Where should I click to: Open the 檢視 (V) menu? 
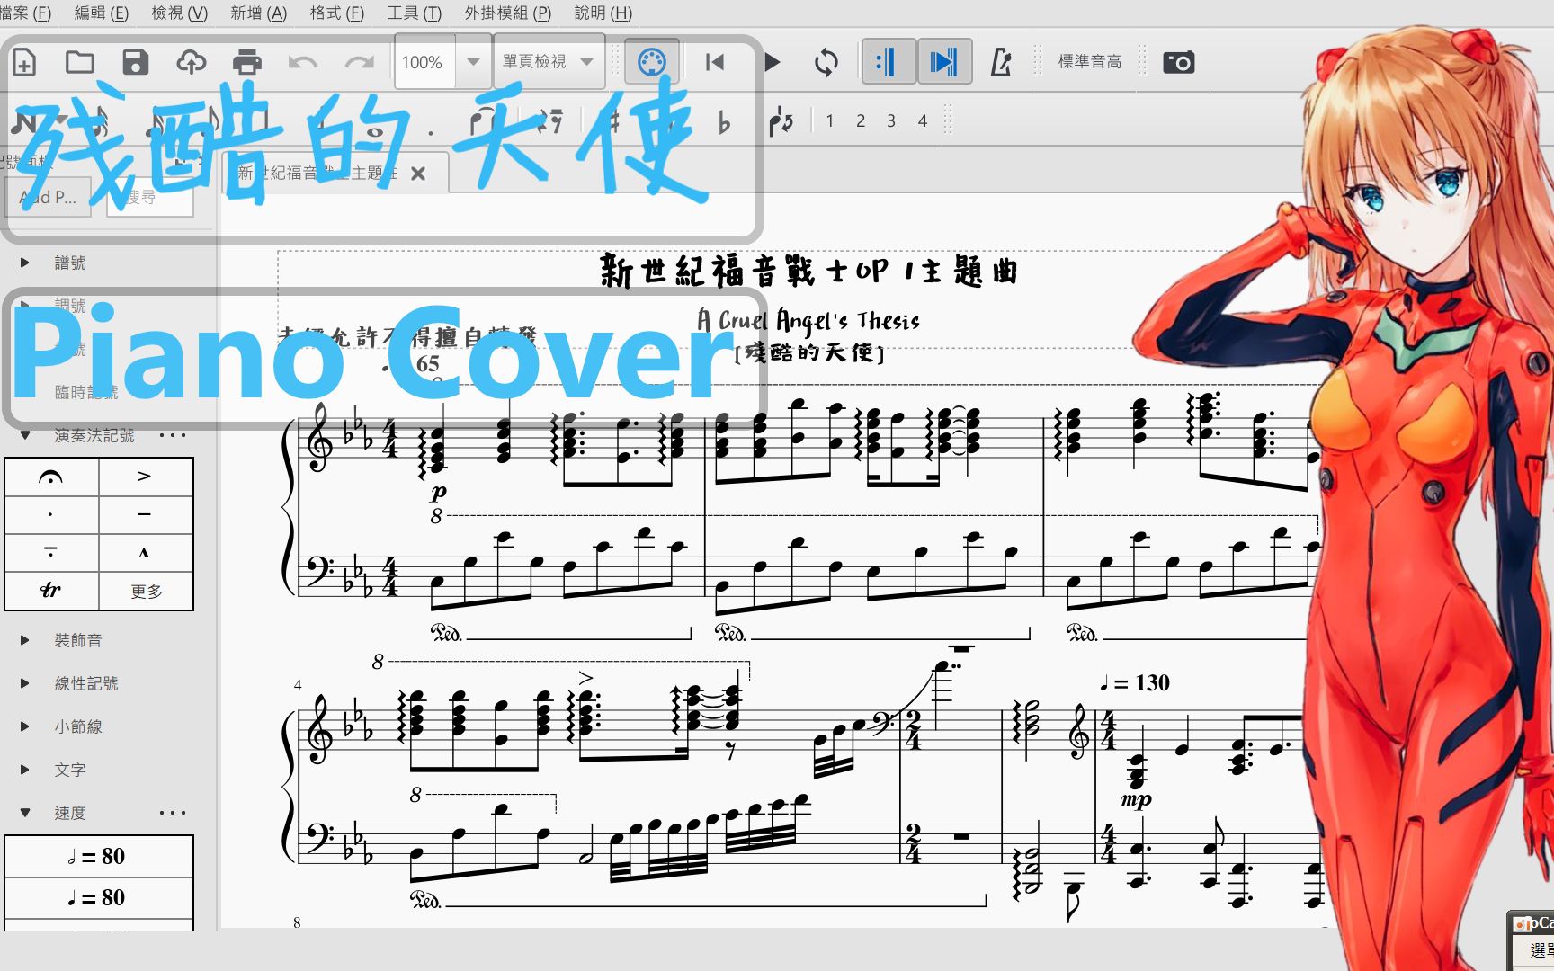(x=180, y=13)
